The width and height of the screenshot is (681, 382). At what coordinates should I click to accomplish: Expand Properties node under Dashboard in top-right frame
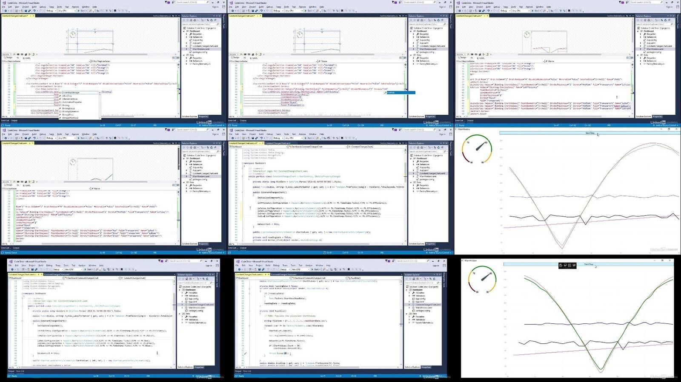(641, 34)
